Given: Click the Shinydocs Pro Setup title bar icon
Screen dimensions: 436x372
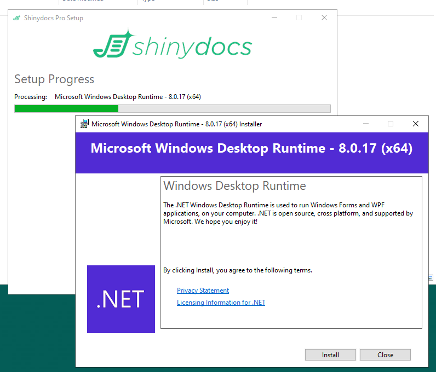Looking at the screenshot, I should [17, 18].
